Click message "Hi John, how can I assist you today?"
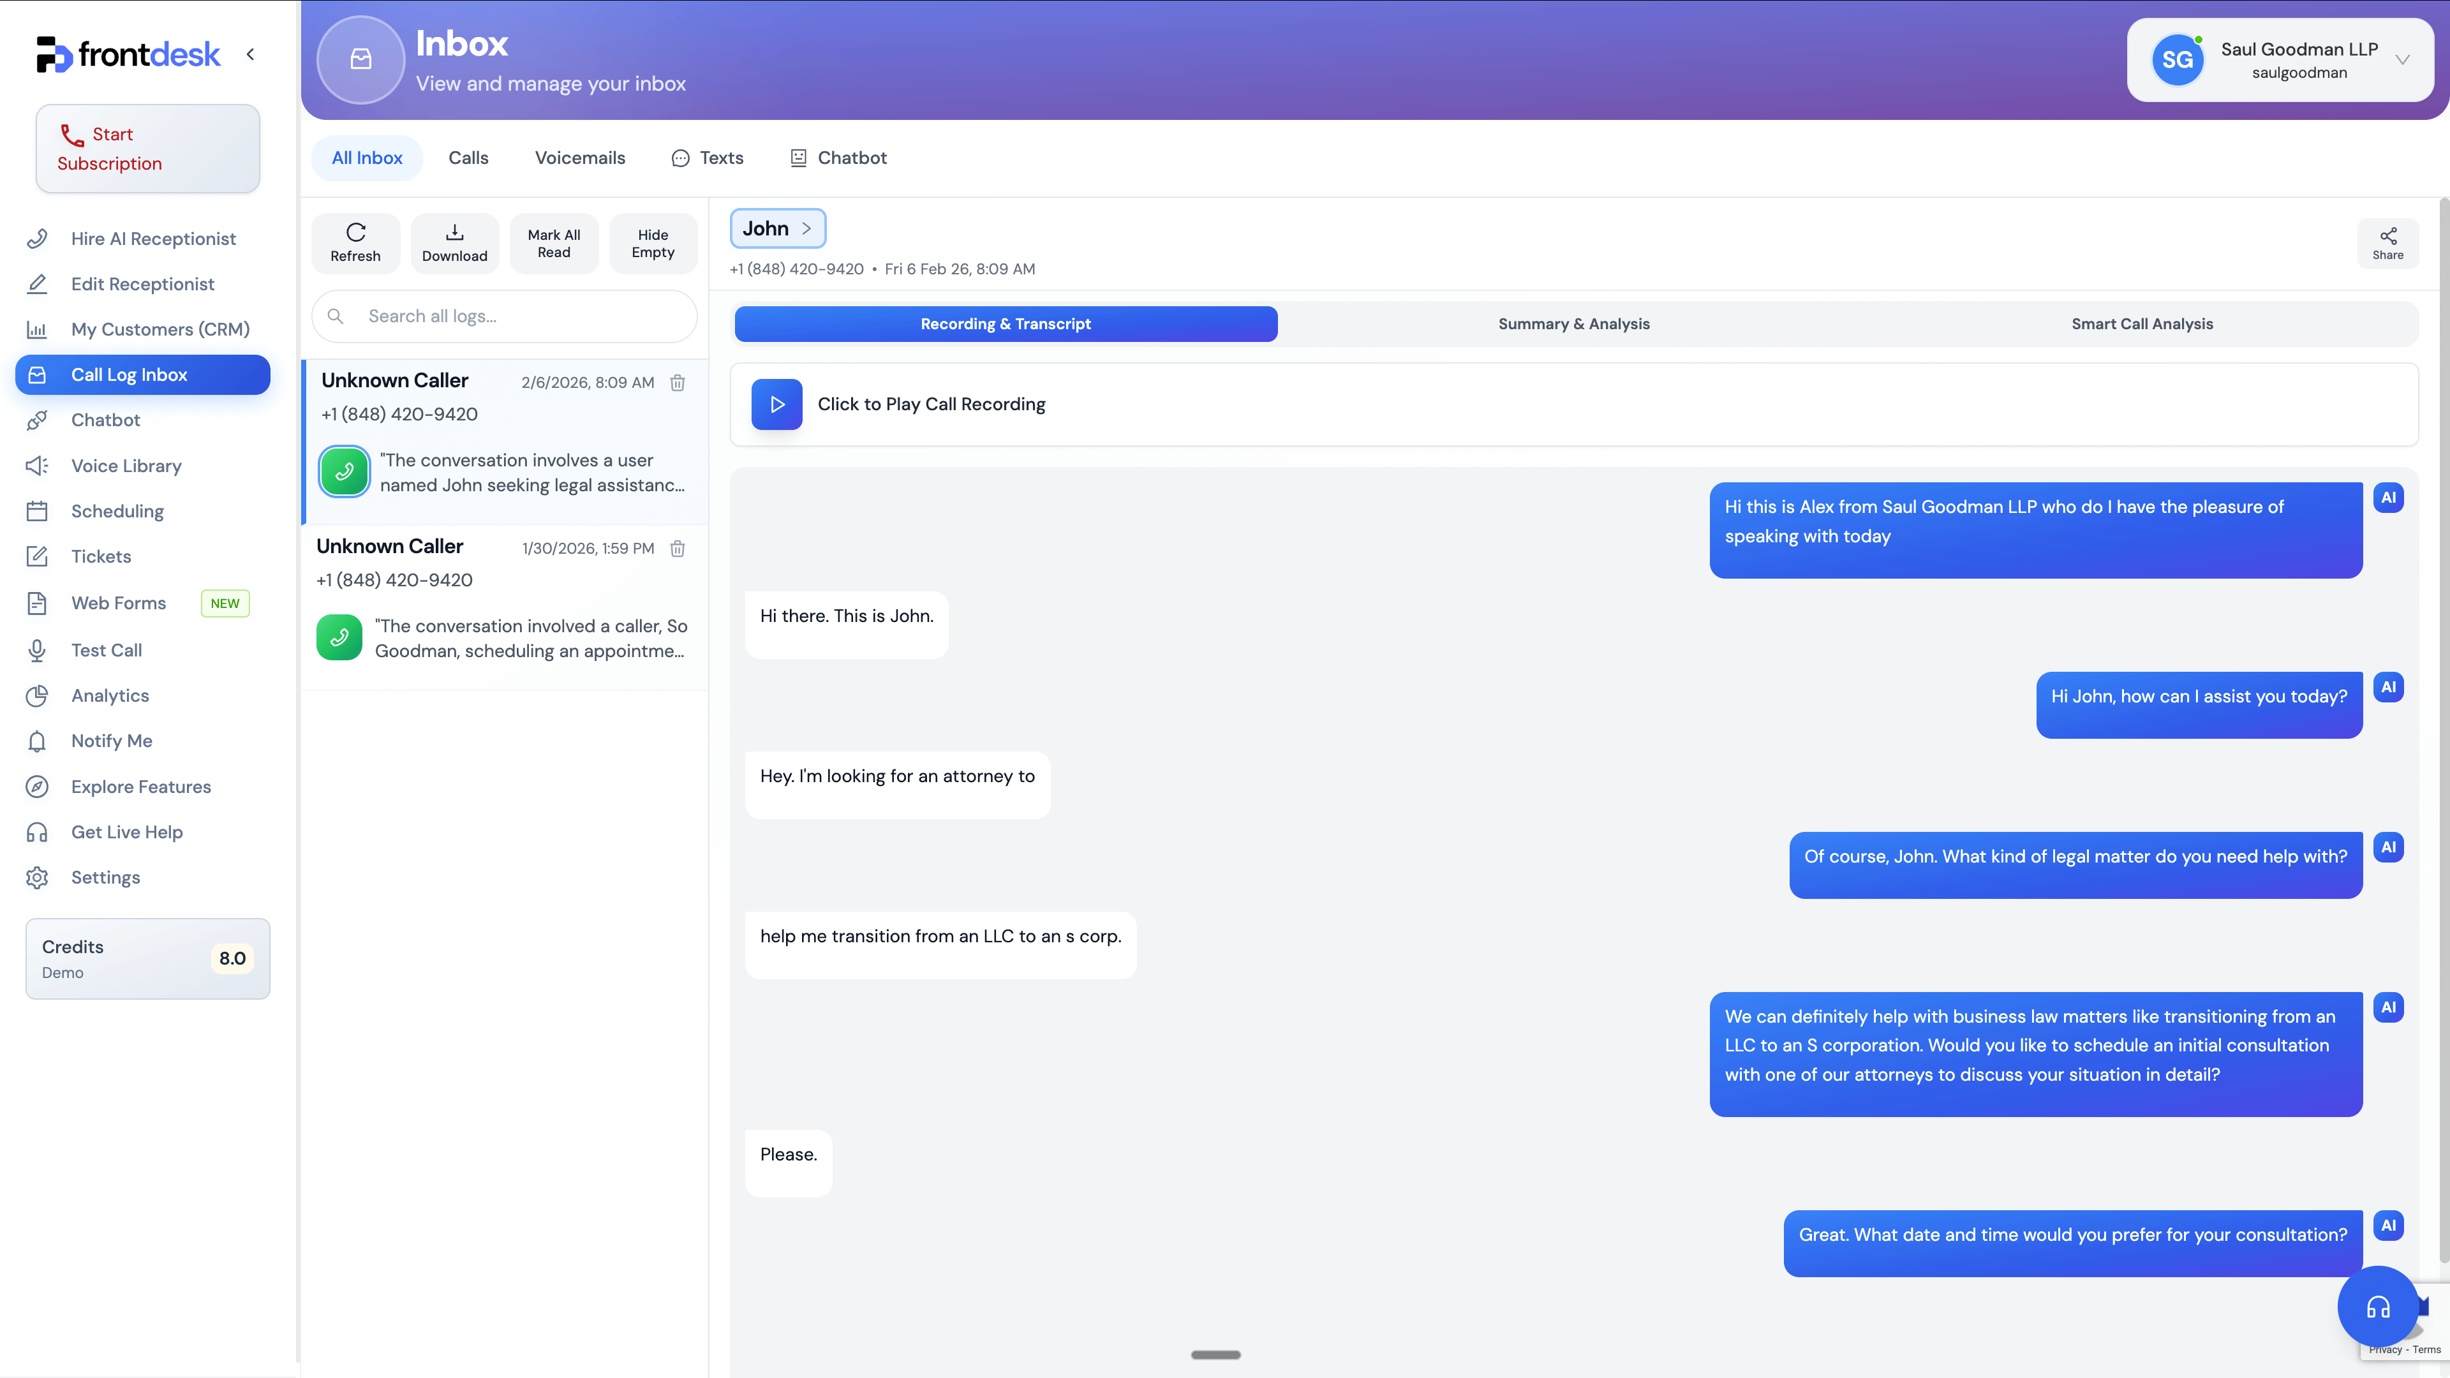2450x1378 pixels. click(x=2199, y=705)
